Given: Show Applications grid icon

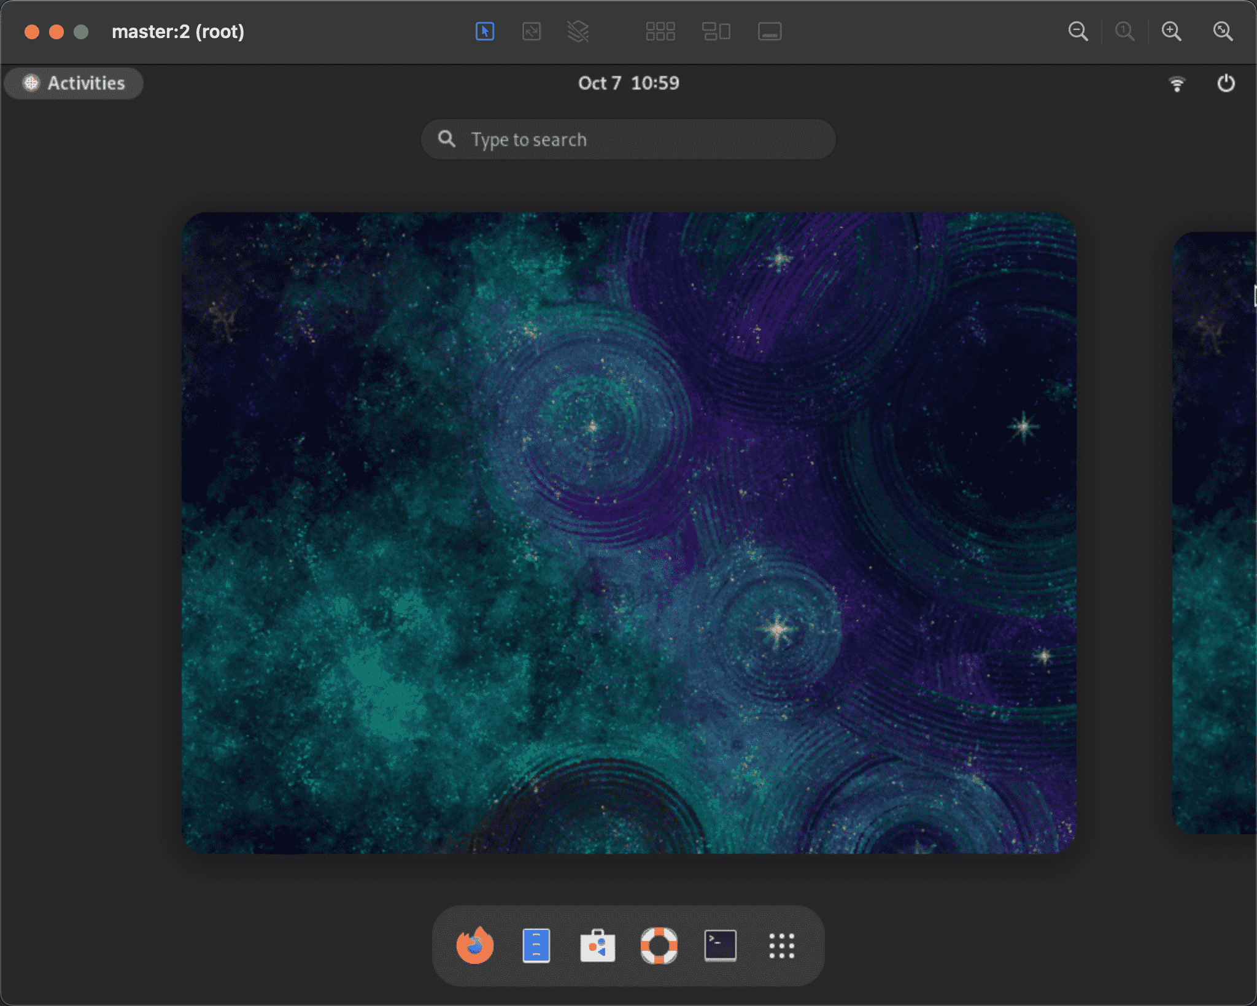Looking at the screenshot, I should [781, 945].
